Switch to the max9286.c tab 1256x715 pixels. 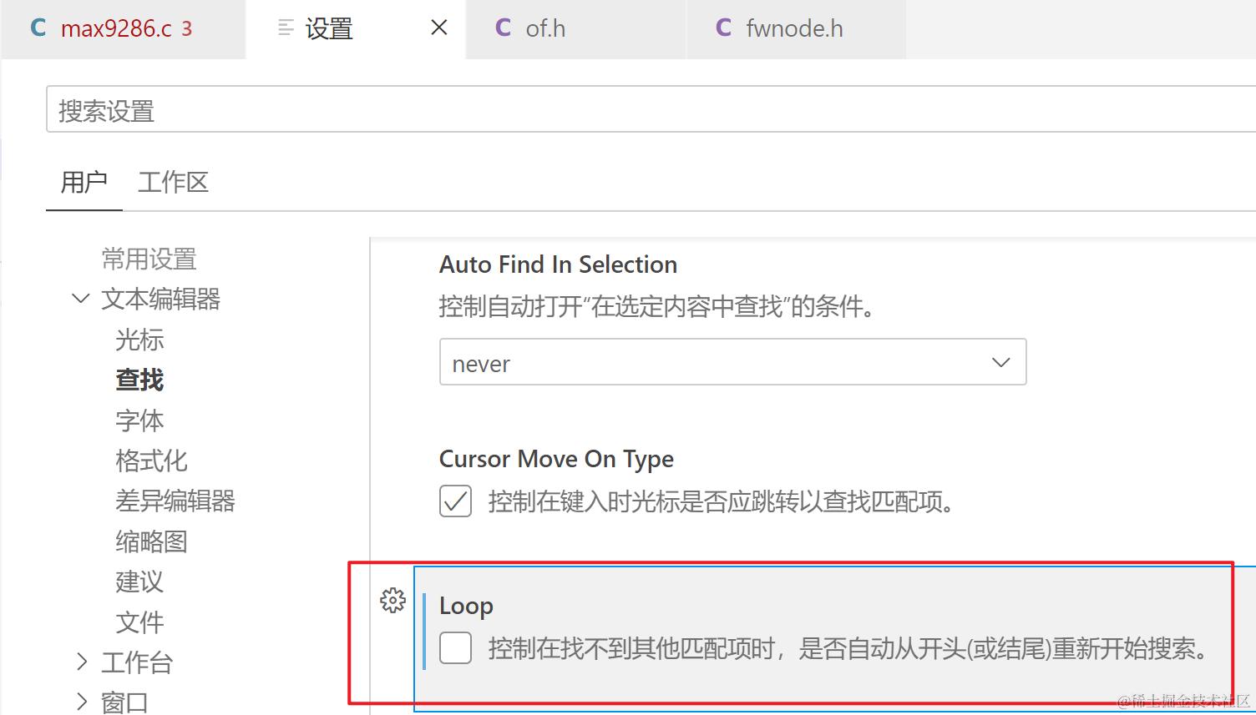point(123,28)
